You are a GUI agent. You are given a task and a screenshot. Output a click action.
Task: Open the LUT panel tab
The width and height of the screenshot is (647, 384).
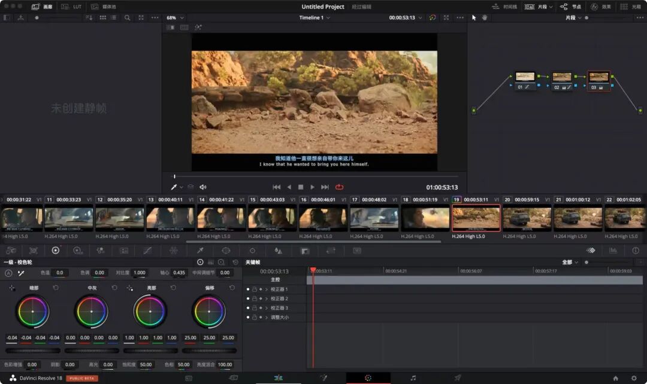[x=72, y=7]
